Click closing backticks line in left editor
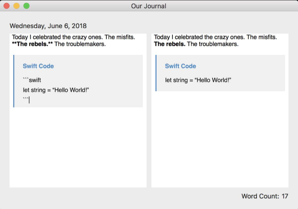Screen dimensions: 298x209 coord(26,100)
